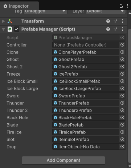
Task: Click the Inspector lock icon
Action: (x=121, y=6)
